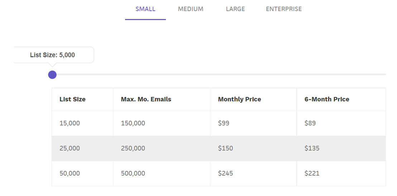Select the 150,000 max emails cell

[x=162, y=123]
